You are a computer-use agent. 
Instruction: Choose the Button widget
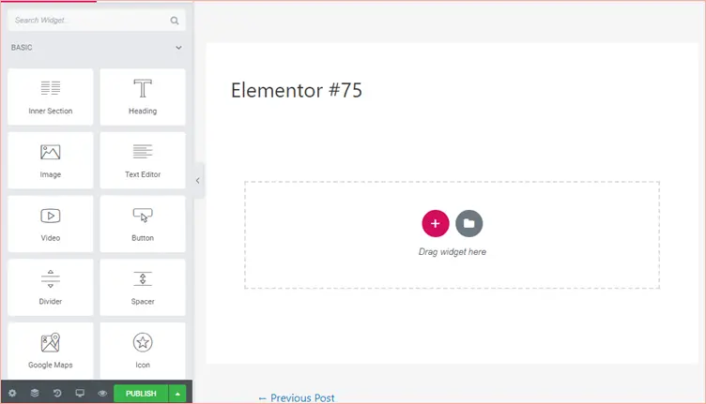(x=143, y=223)
